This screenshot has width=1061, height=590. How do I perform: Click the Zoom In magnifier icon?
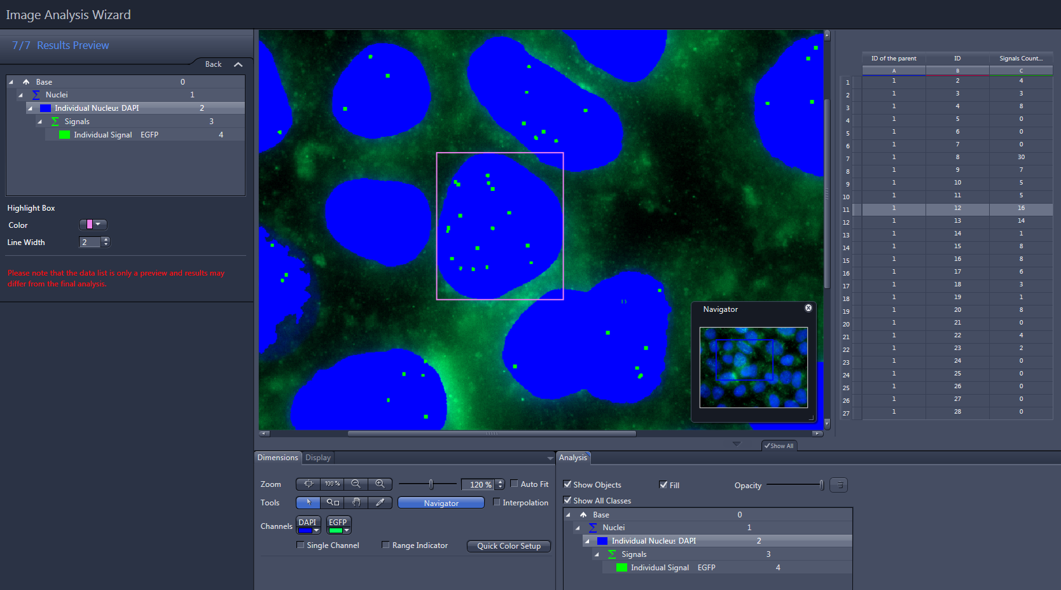380,484
